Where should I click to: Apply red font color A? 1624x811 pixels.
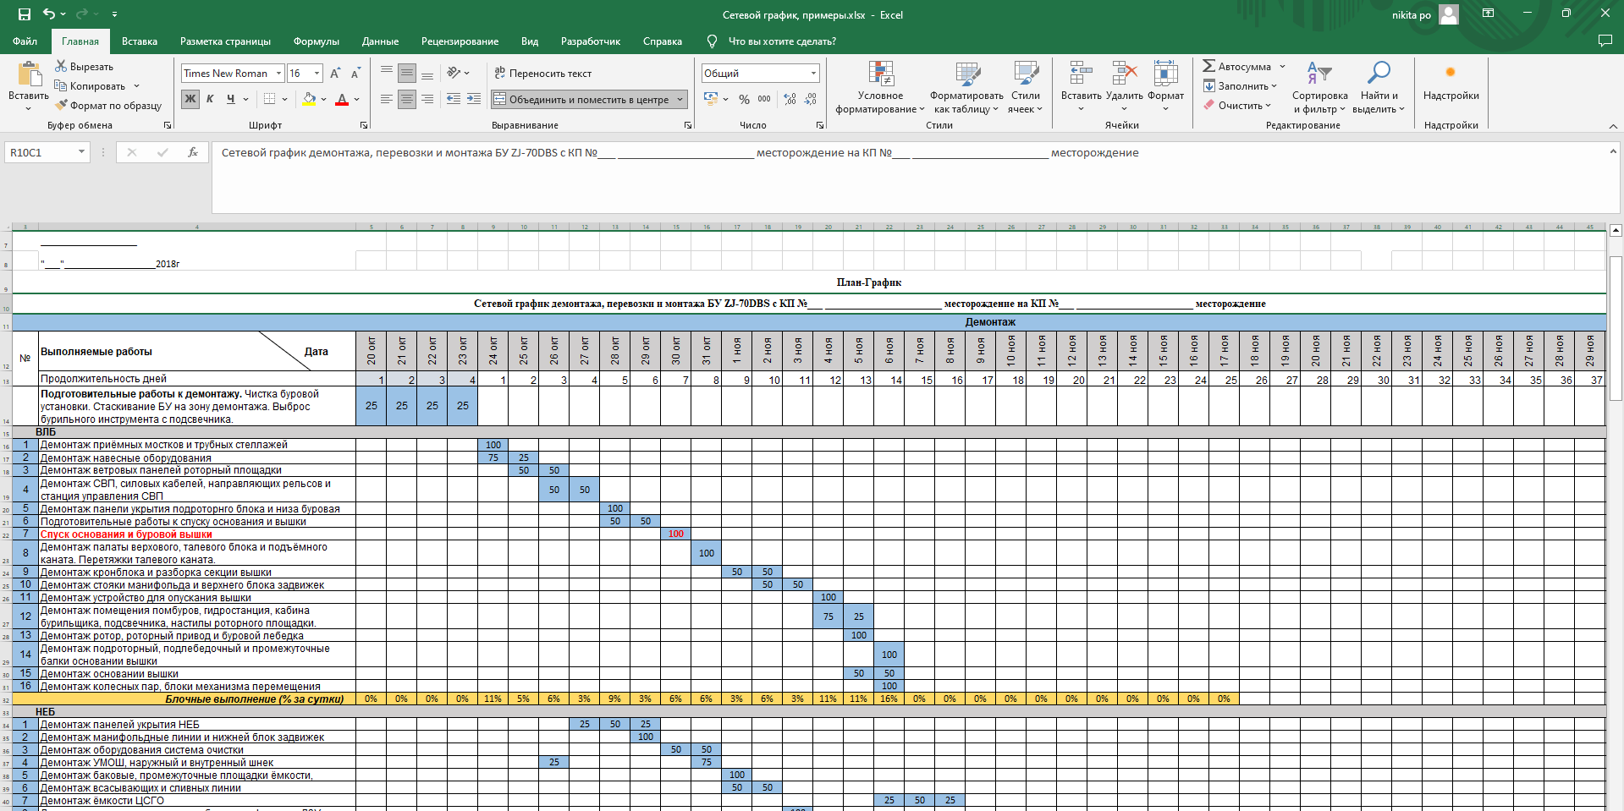342,99
